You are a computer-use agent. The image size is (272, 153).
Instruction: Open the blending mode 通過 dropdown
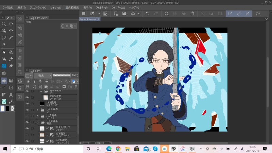[x=43, y=75]
